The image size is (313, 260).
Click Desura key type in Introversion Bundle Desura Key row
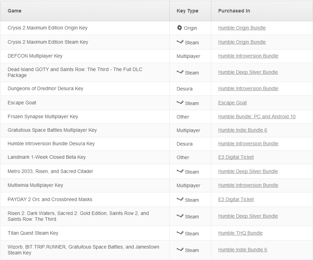pos(185,144)
